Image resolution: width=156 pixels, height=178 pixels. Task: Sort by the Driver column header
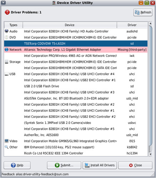(132, 25)
